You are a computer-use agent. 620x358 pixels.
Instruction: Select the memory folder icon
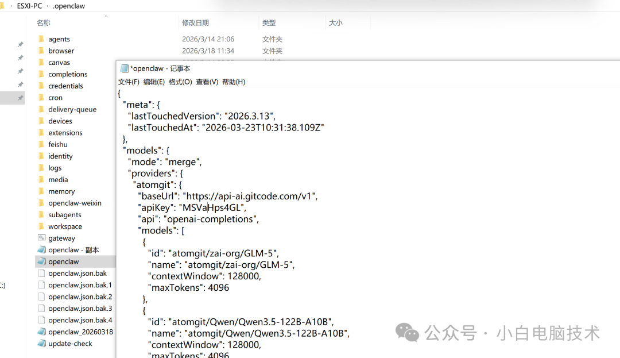(41, 191)
